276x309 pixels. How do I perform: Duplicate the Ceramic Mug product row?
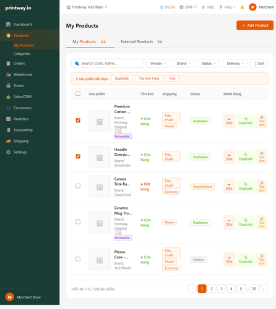[246, 222]
